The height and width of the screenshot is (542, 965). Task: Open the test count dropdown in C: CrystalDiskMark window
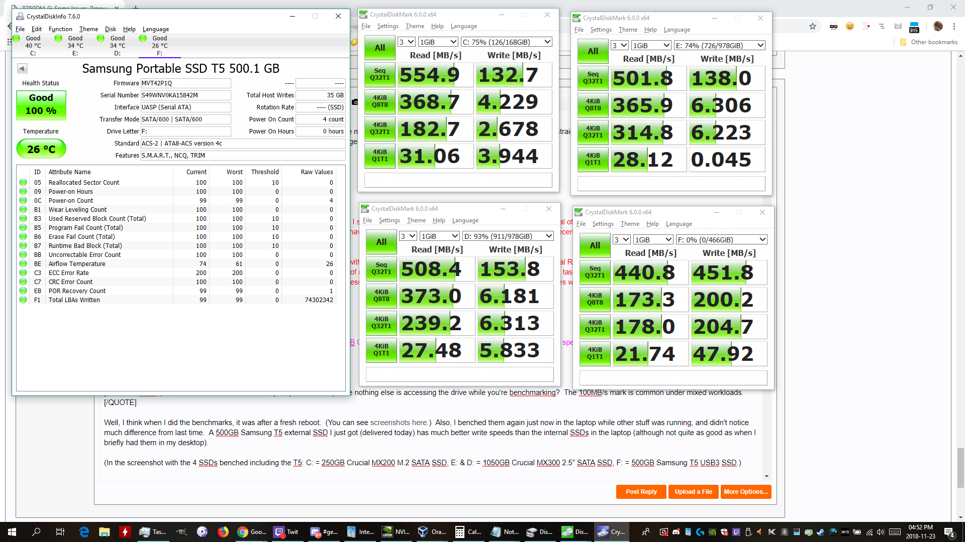pyautogui.click(x=406, y=42)
